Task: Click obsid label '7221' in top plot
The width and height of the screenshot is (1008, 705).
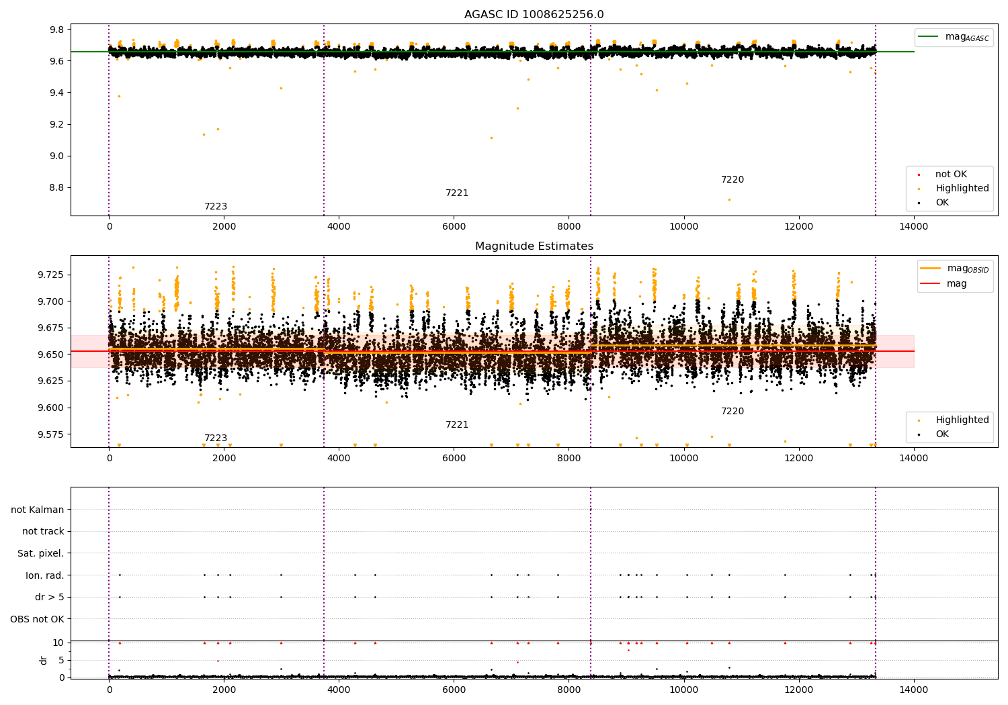Action: click(x=457, y=193)
